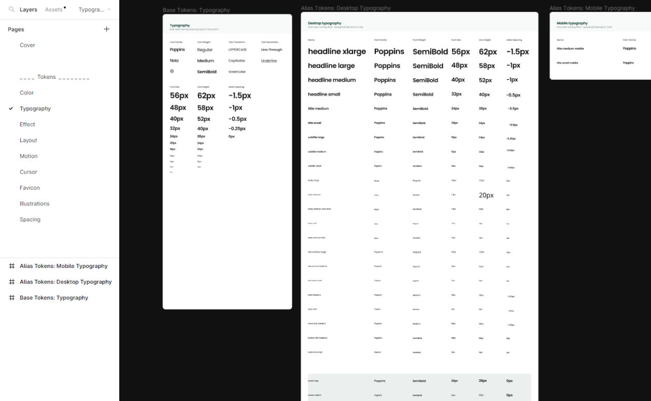Open the Cursor page
Screen dimensions: 651x401
click(29, 172)
